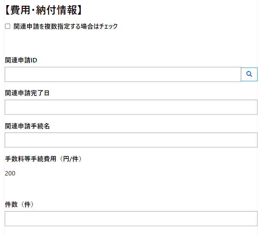Click the 【費用・納付情報】 section heading
This screenshot has height=236, width=268.
[44, 10]
